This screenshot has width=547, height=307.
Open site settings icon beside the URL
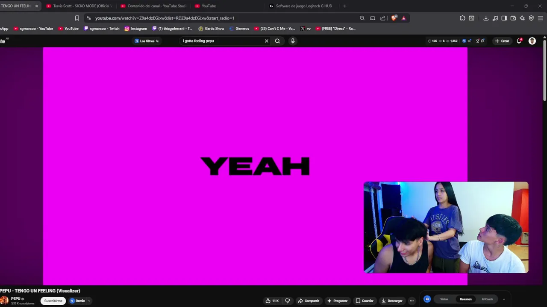tap(88, 18)
